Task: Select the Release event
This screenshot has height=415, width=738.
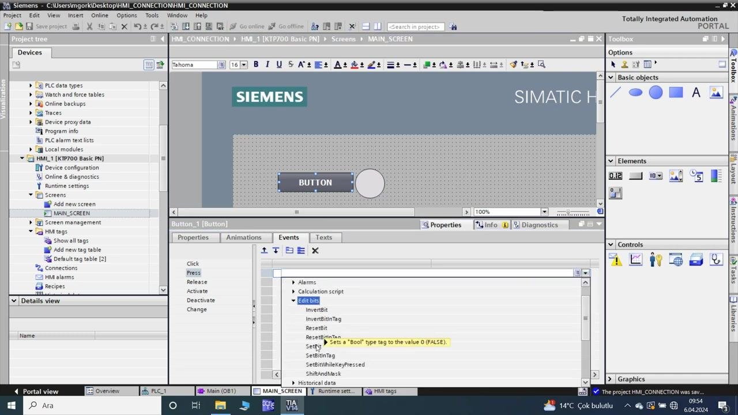Action: 197,282
